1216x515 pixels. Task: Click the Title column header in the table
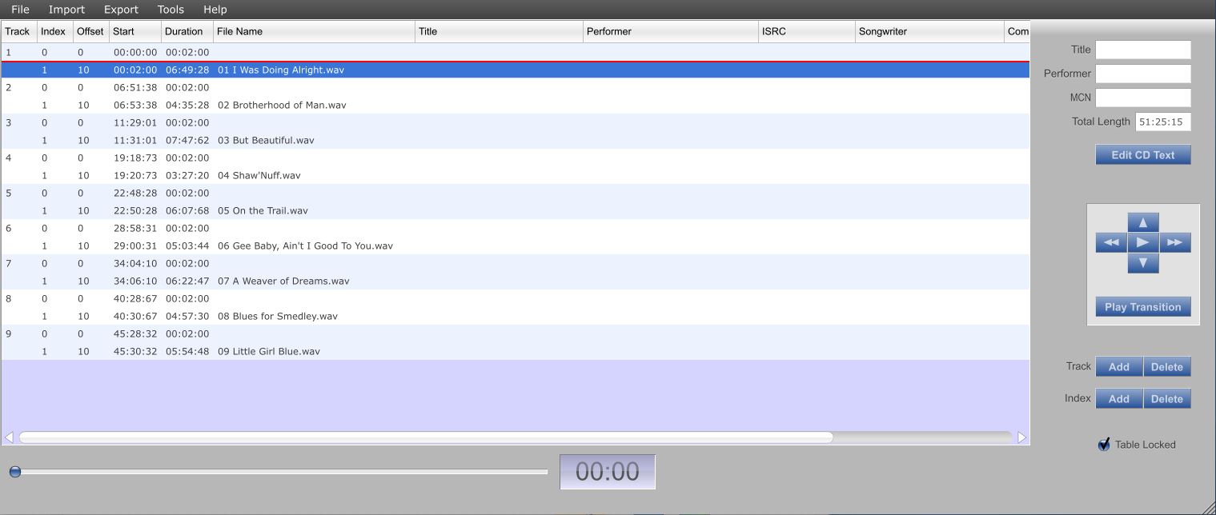pos(499,31)
